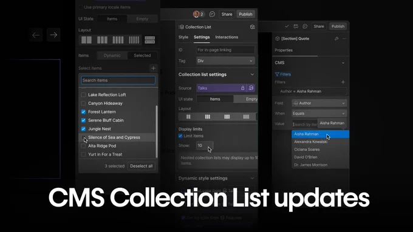Viewport: 413px width, 232px height.
Task: Click the edit pencil icon beside Section Quote
Action: [336, 39]
